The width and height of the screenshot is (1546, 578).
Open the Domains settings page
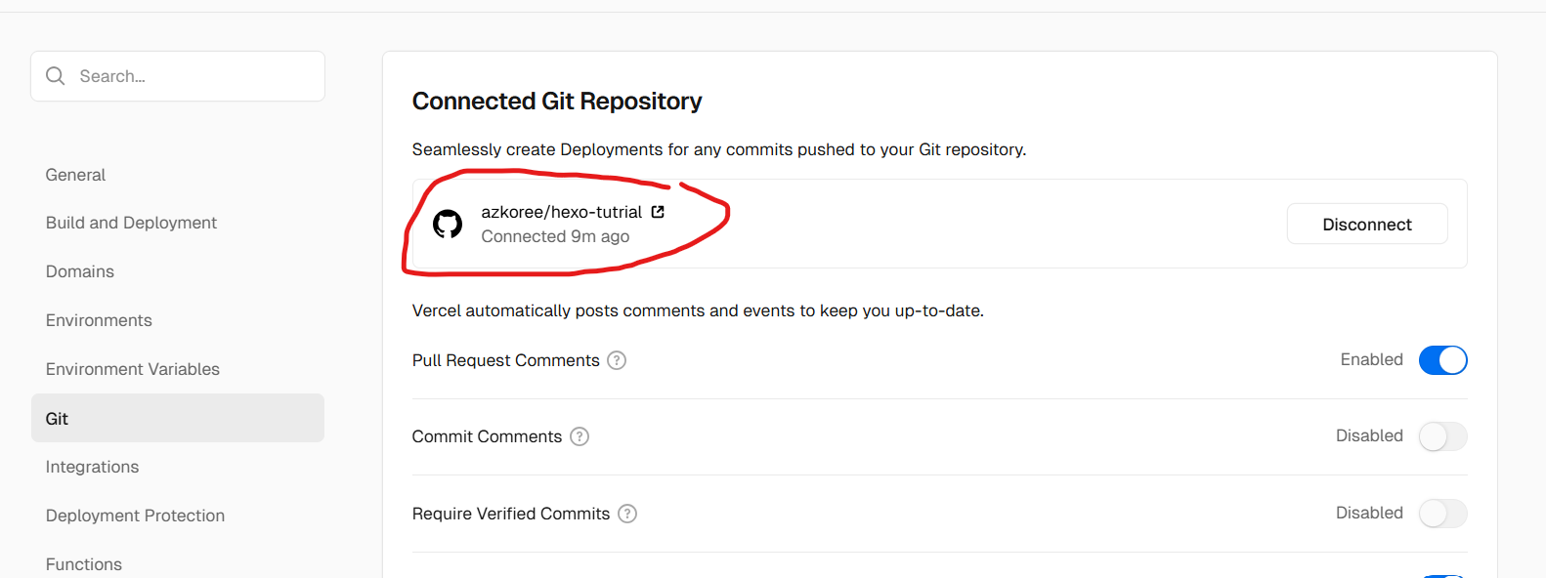80,271
